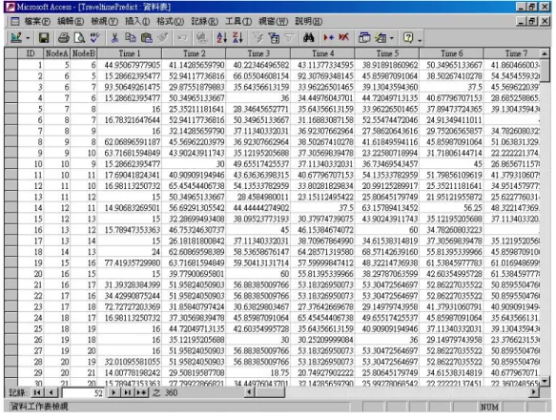This screenshot has height=420, width=556.
Task: Open the 記錄(R) menu
Action: coord(204,21)
